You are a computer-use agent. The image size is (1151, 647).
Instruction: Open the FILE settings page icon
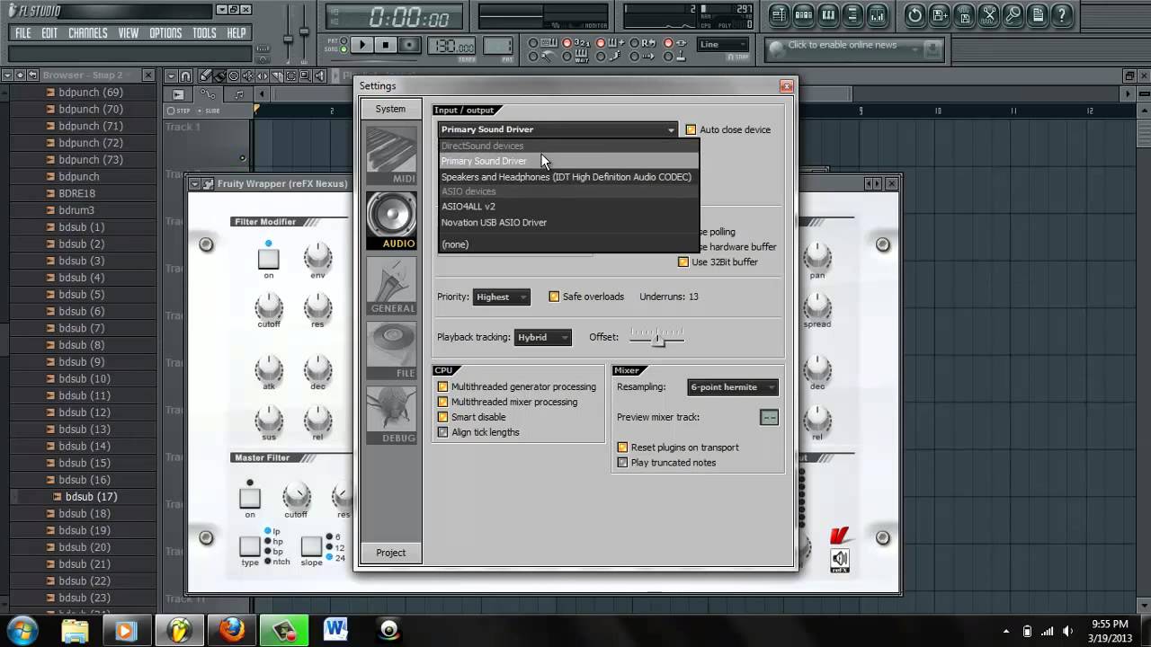[391, 350]
